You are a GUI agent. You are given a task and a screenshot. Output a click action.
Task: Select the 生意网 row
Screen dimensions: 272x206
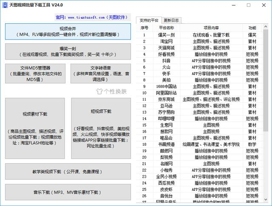click(199, 125)
